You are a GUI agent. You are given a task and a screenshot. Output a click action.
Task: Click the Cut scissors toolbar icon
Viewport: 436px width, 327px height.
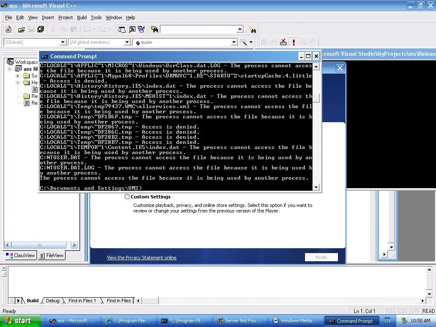(53, 29)
